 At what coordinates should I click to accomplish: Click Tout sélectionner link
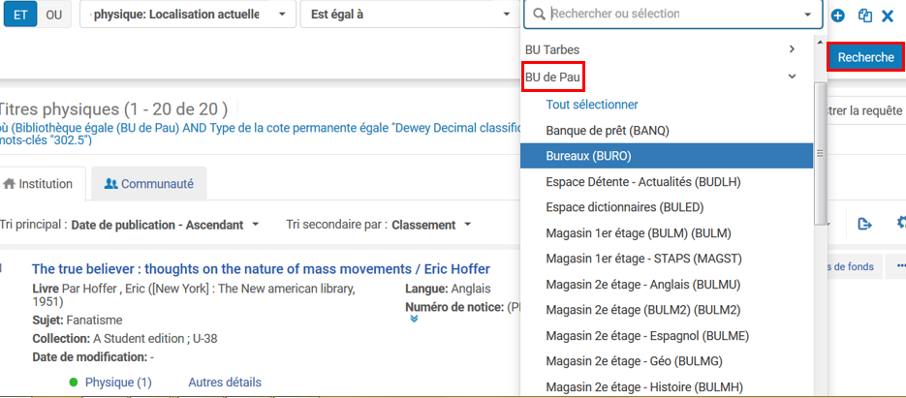[591, 104]
